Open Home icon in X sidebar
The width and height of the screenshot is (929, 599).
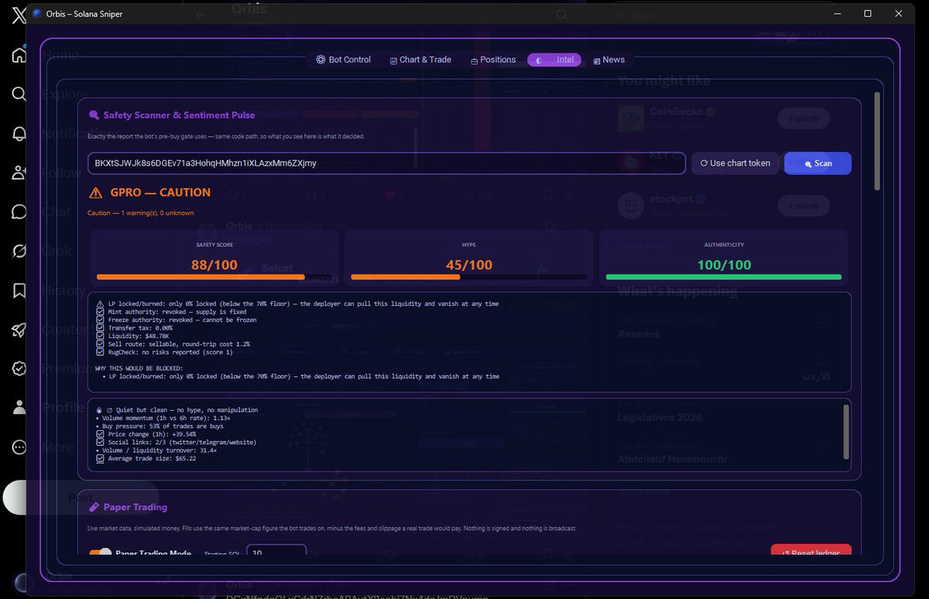(19, 55)
